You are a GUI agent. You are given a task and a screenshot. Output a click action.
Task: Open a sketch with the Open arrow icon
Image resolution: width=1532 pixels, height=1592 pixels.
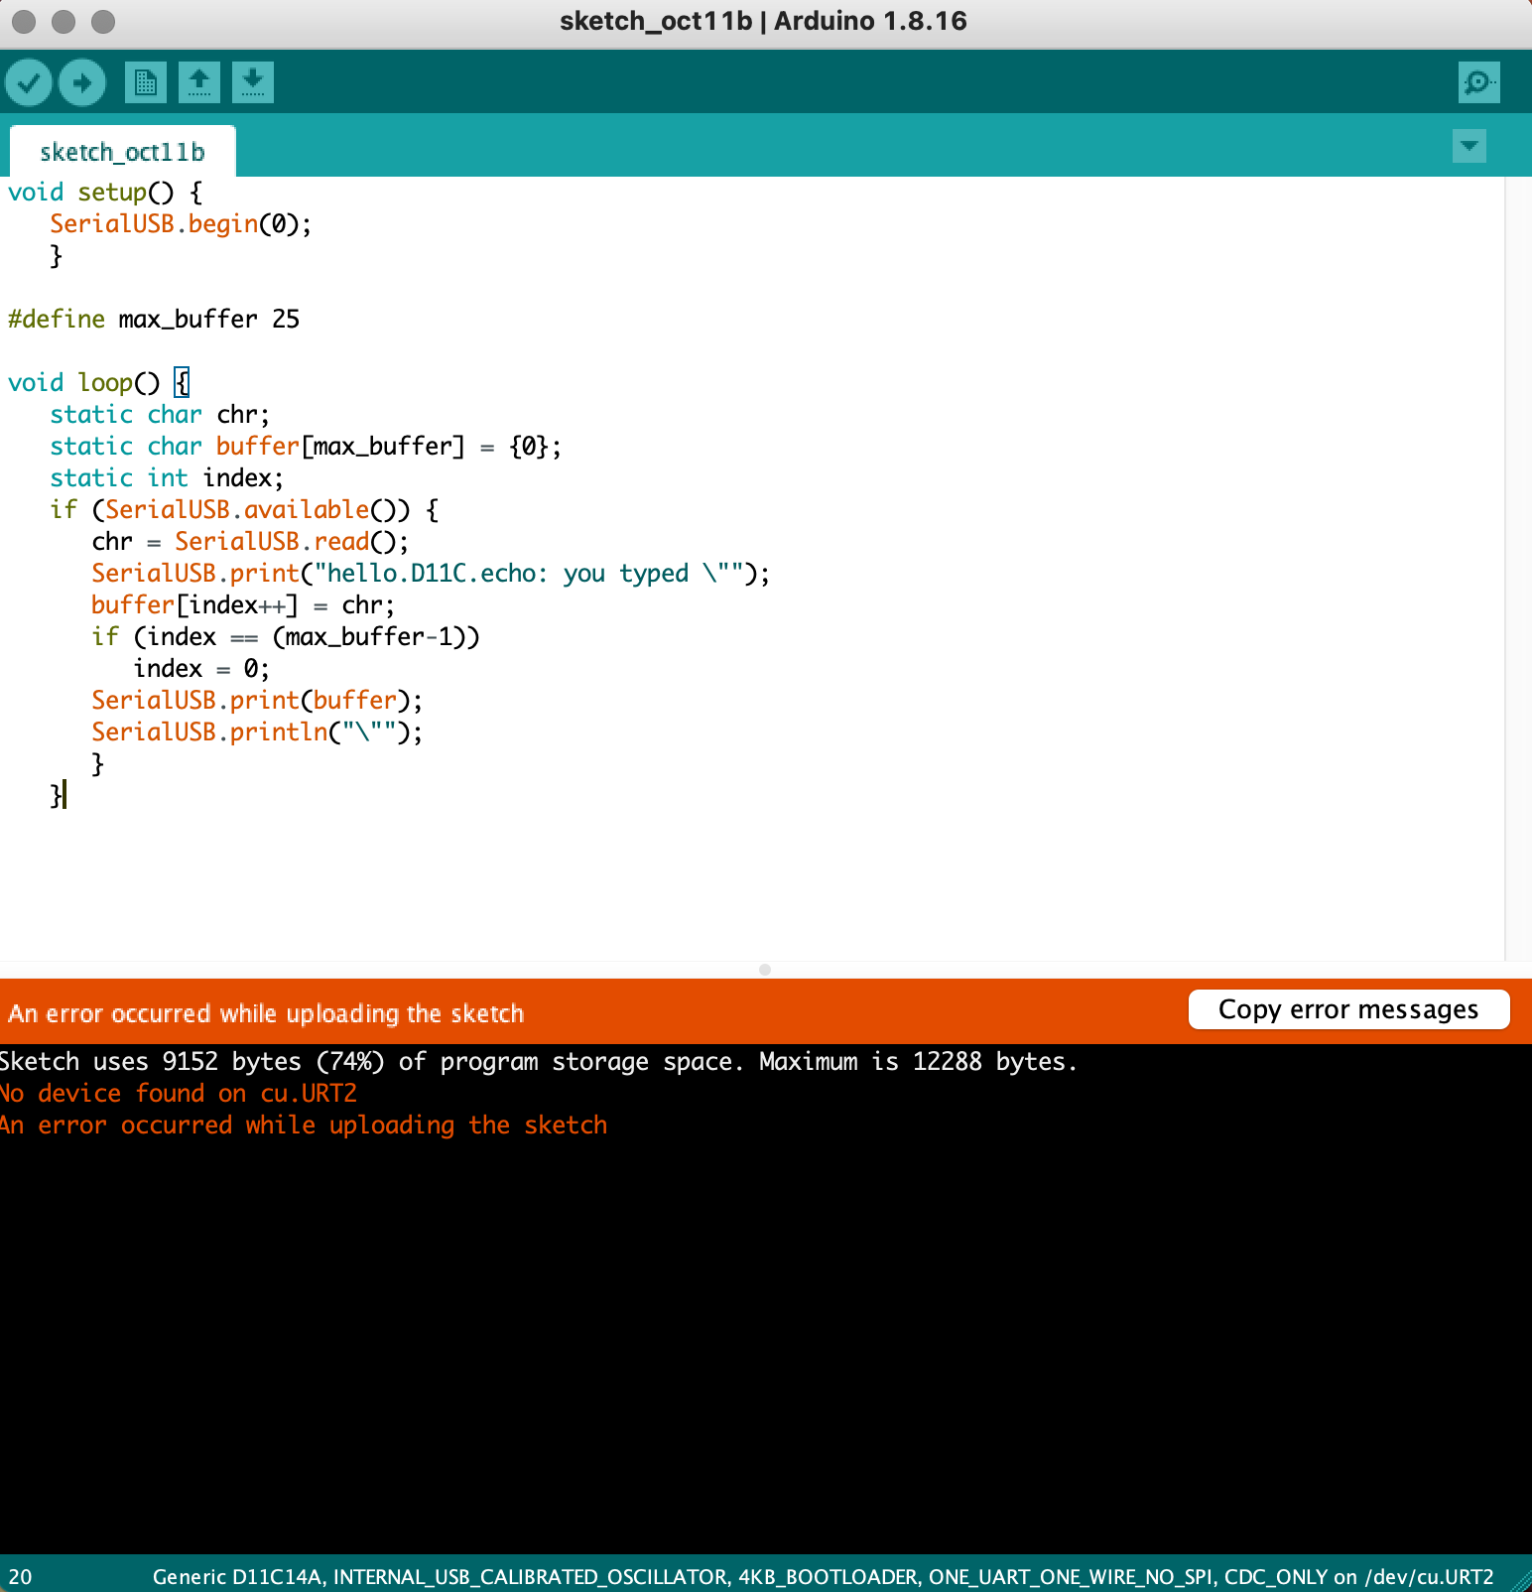199,82
